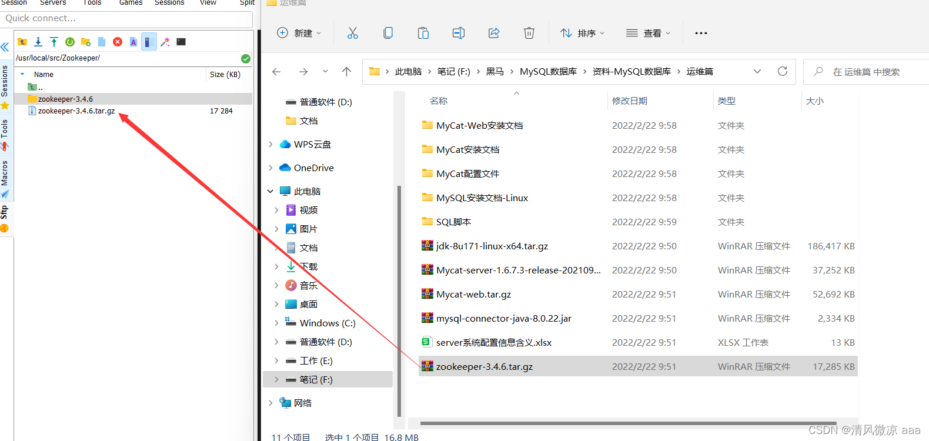Create new file in SFTP browser
Screen dimensions: 929x441
pos(102,42)
